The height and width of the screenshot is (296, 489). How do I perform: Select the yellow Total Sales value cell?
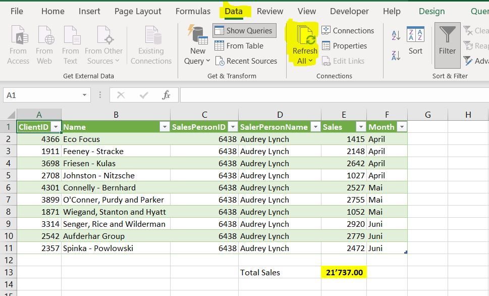tap(344, 273)
